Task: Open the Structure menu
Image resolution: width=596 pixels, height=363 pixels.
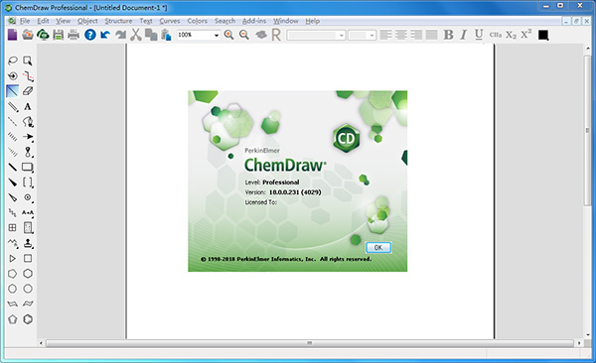Action: 118,21
